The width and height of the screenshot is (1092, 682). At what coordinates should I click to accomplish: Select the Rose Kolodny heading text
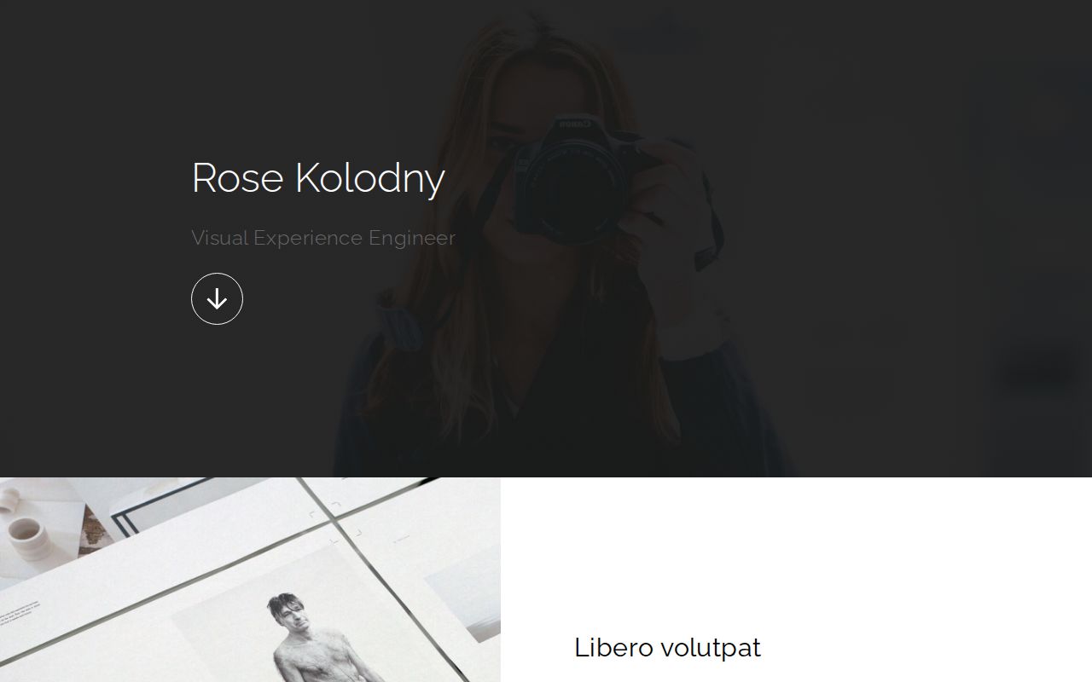[318, 178]
